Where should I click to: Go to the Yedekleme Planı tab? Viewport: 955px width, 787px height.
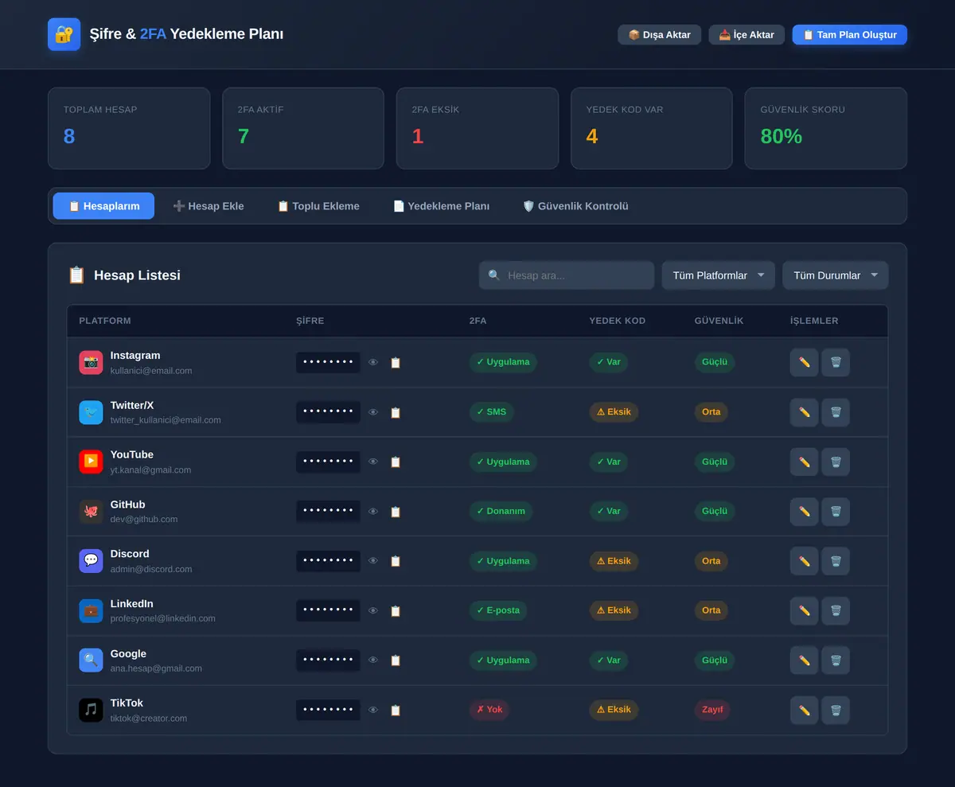click(x=441, y=206)
